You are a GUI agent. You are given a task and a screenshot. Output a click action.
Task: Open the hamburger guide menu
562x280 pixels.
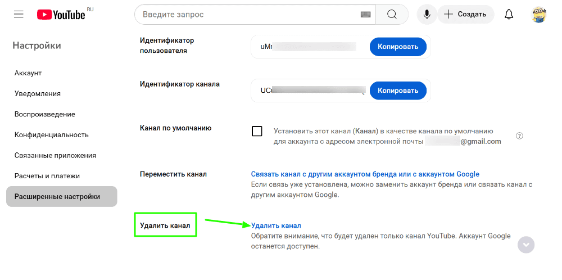pyautogui.click(x=19, y=15)
